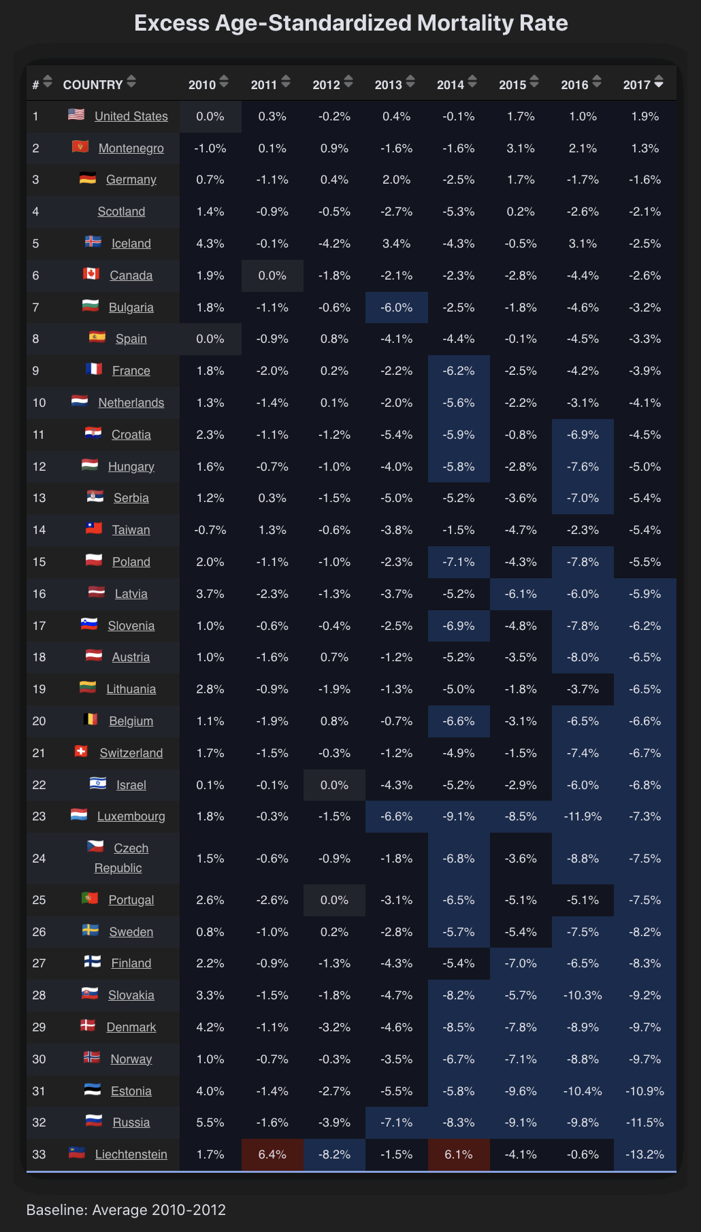Click the Switzerland flag icon
Image resolution: width=701 pixels, height=1232 pixels.
tap(81, 751)
